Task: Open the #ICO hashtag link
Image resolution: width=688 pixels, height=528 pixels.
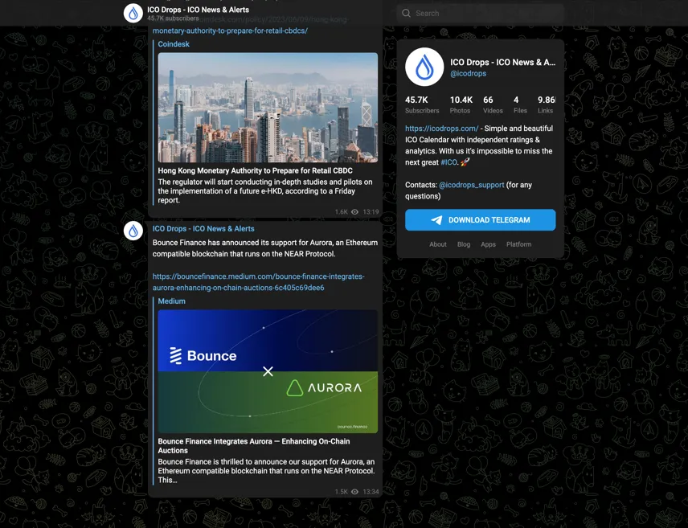Action: (448, 162)
